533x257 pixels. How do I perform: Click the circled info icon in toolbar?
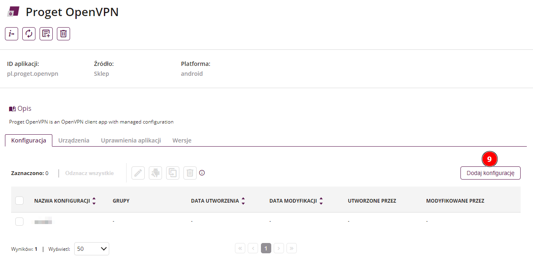pos(202,173)
